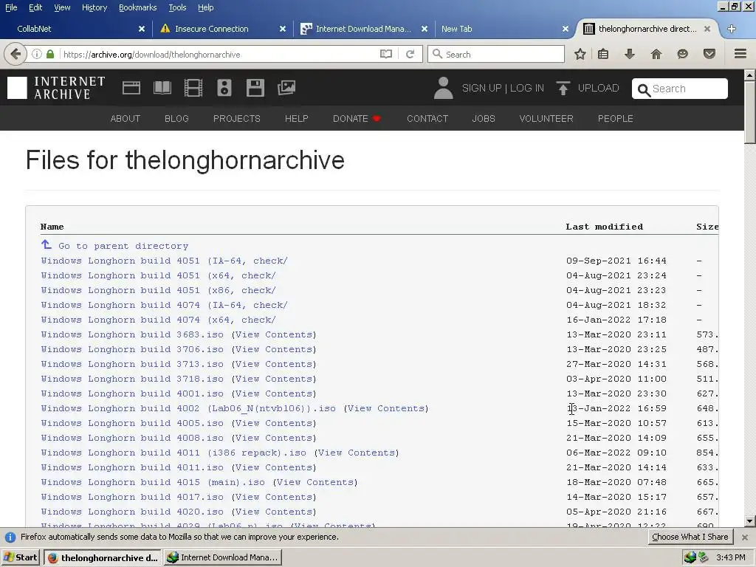Click the upload arrow icon
This screenshot has width=756, height=567.
pyautogui.click(x=563, y=88)
